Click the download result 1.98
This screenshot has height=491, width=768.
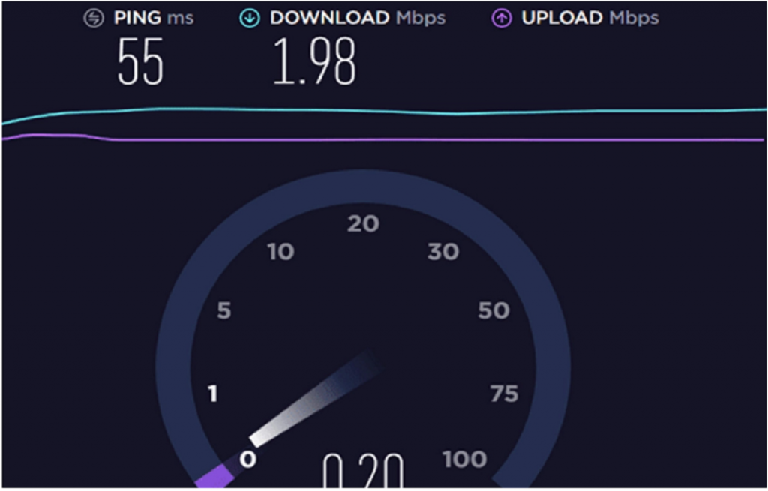pyautogui.click(x=314, y=63)
